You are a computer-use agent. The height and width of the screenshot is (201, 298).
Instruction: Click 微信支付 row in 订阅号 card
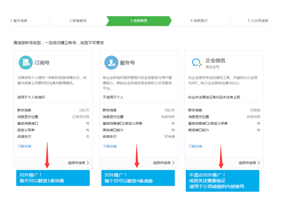click(53, 137)
